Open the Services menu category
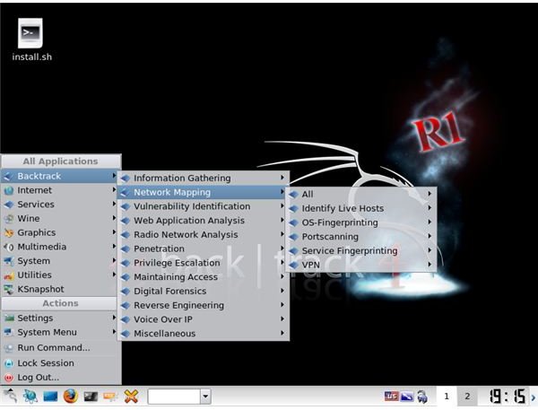 coord(60,205)
